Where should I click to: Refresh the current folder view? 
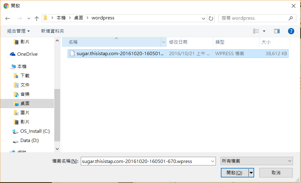(x=211, y=18)
